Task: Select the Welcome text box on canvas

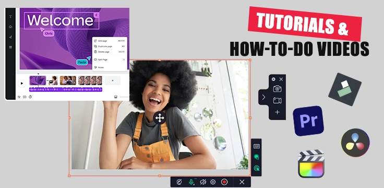Action: point(62,20)
